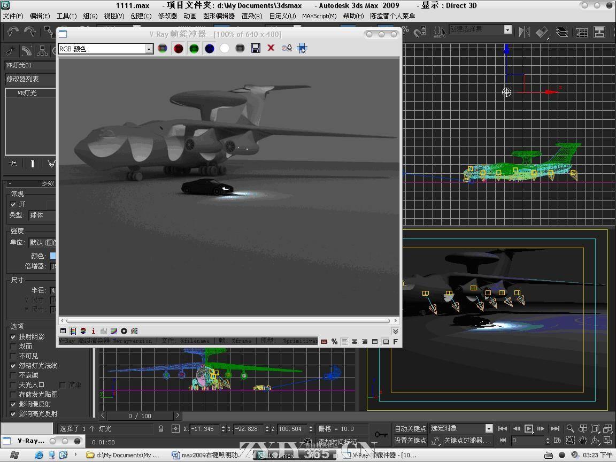616x462 pixels.
Task: Enable 不衰减 no decay checkbox
Action: tap(13, 375)
